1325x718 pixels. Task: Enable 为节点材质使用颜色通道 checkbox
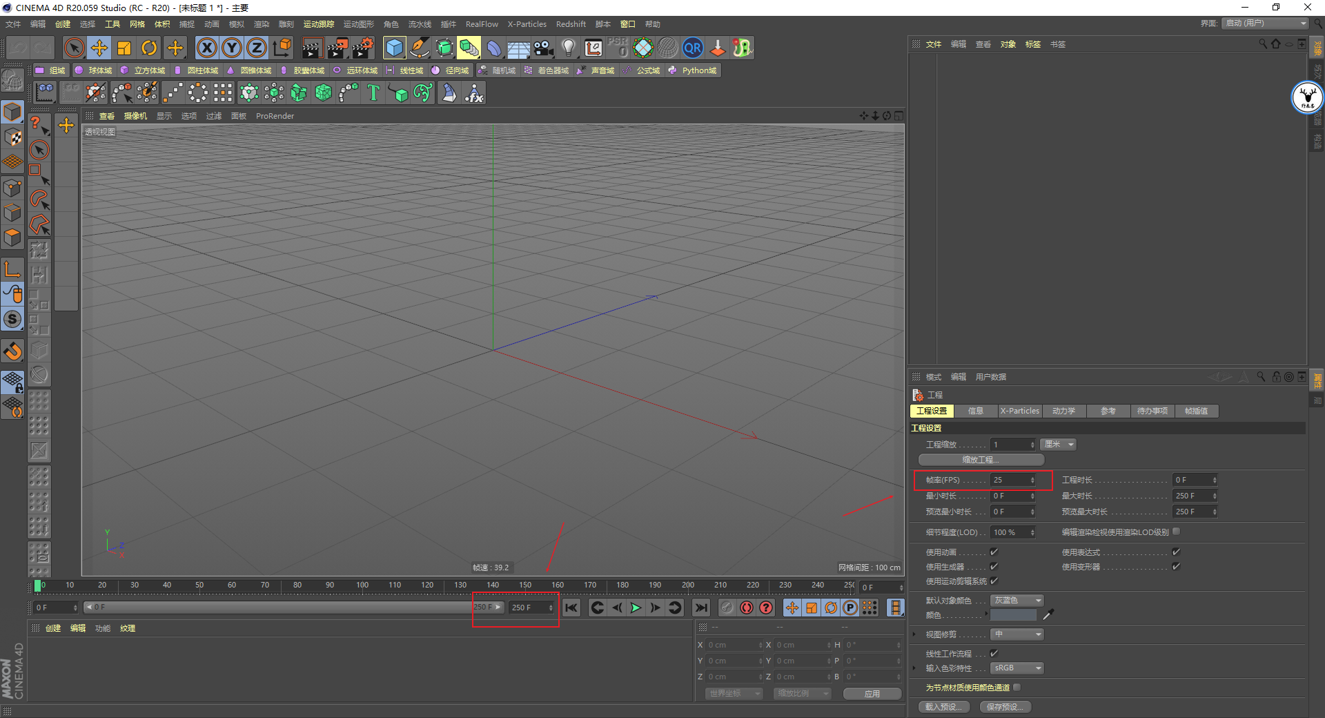click(1017, 688)
